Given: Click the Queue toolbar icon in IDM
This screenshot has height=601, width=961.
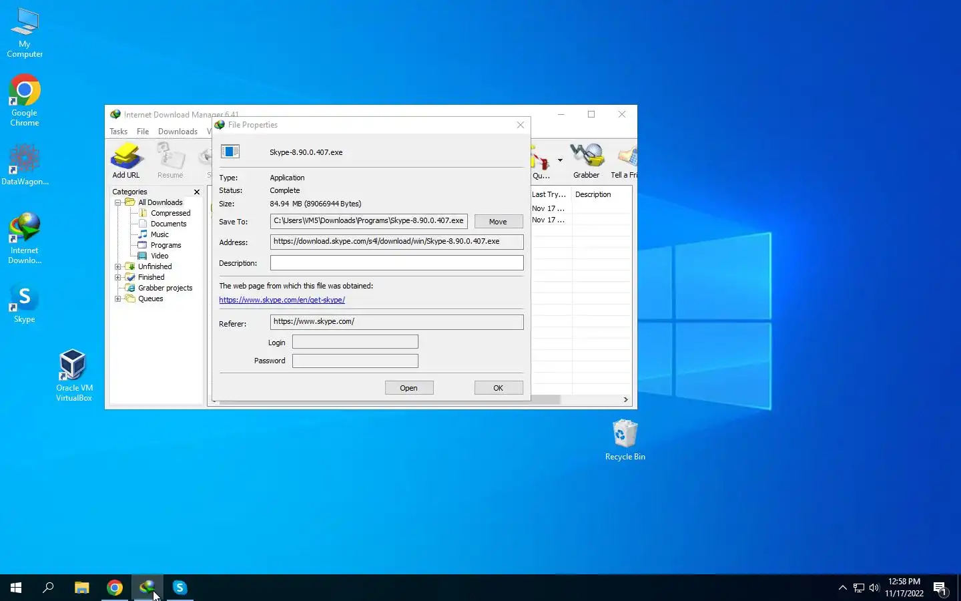Looking at the screenshot, I should (541, 161).
